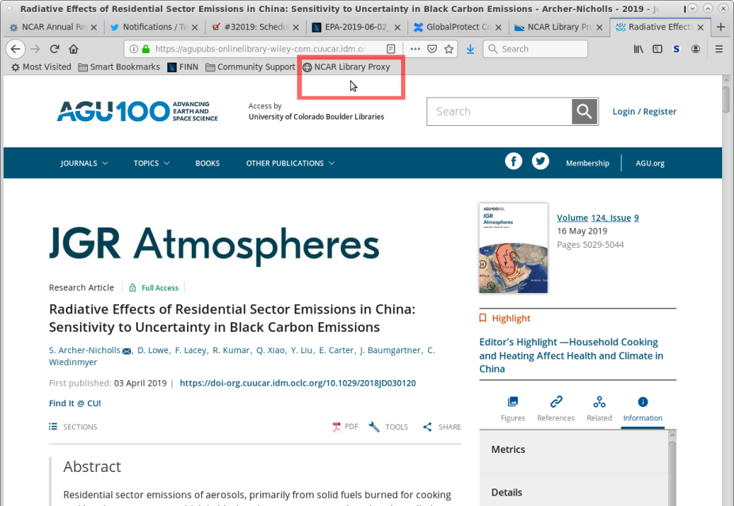Click in the AGU site search field
734x506 pixels.
(x=499, y=112)
